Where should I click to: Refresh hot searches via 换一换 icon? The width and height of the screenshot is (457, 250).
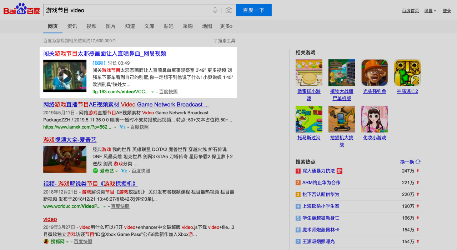[x=418, y=162]
